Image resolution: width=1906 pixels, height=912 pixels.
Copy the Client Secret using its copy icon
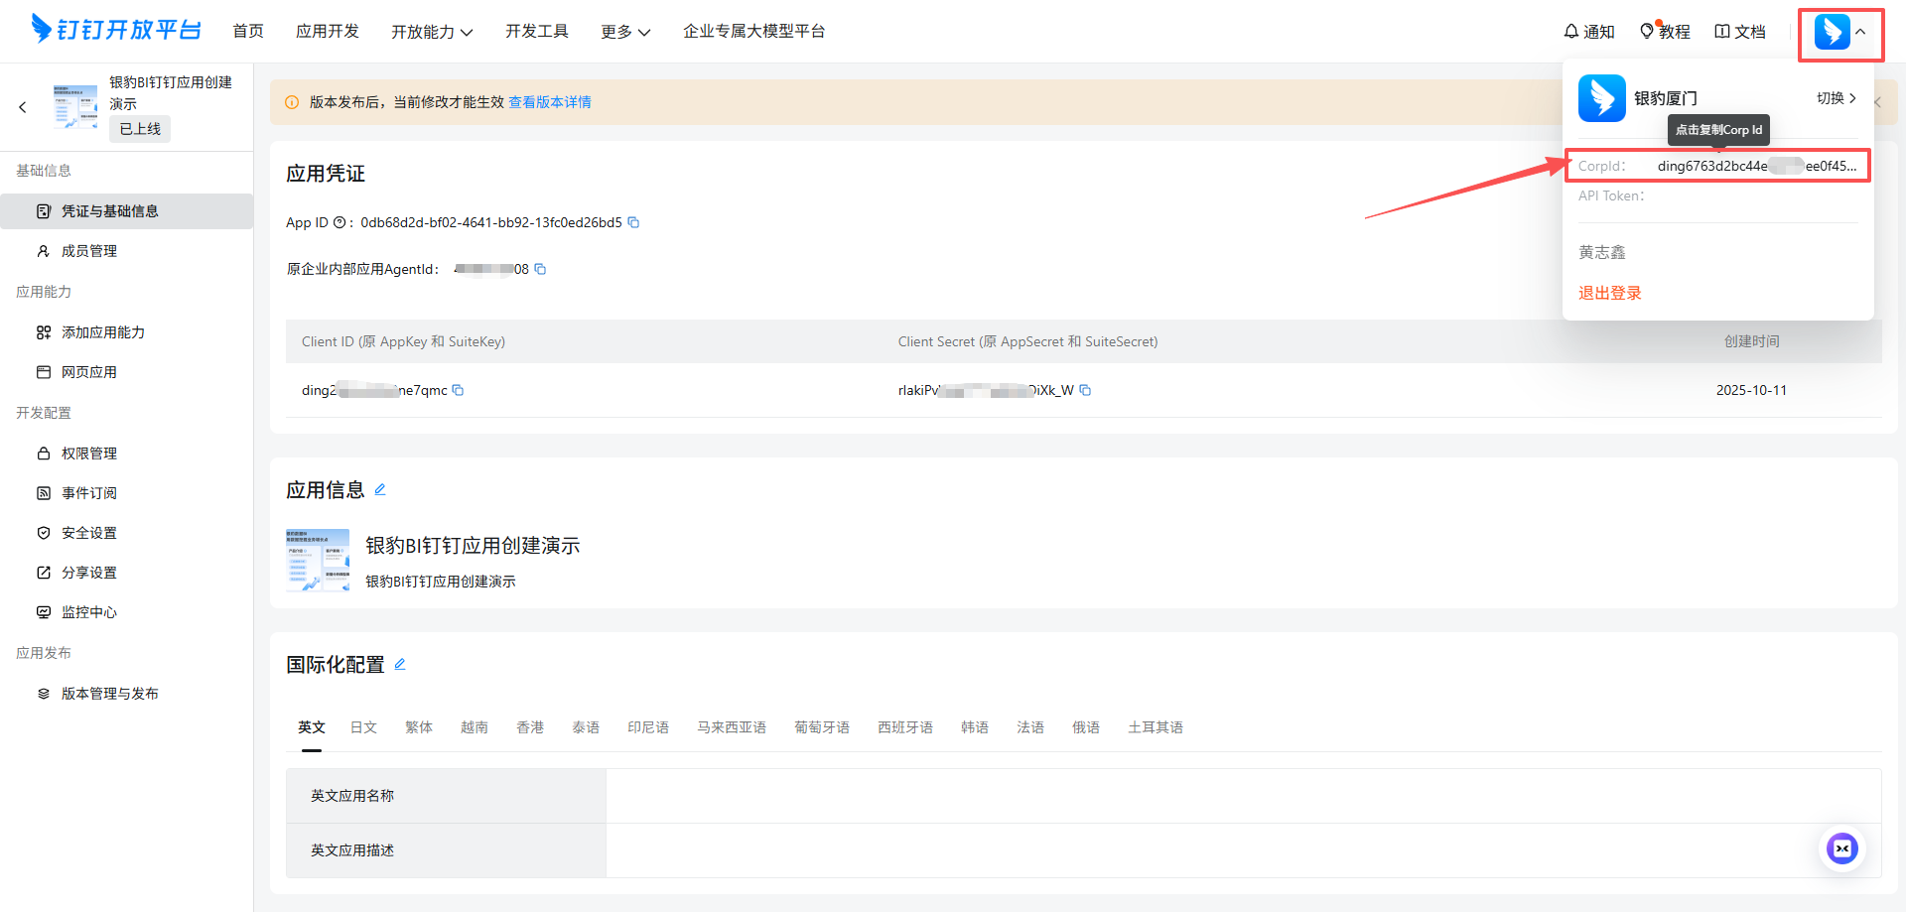[1085, 390]
